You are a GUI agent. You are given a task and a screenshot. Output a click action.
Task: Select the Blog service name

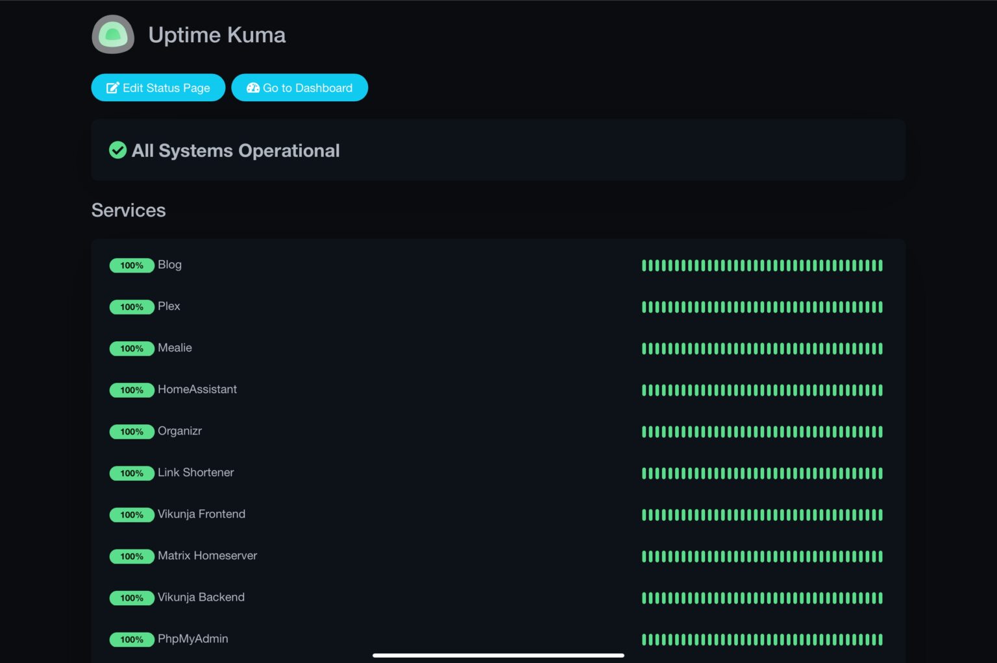pos(169,265)
